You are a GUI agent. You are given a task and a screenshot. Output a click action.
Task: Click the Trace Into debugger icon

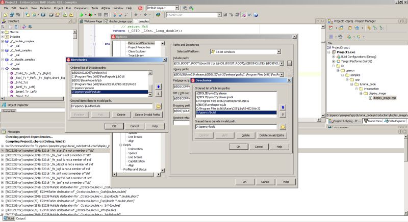point(115,15)
